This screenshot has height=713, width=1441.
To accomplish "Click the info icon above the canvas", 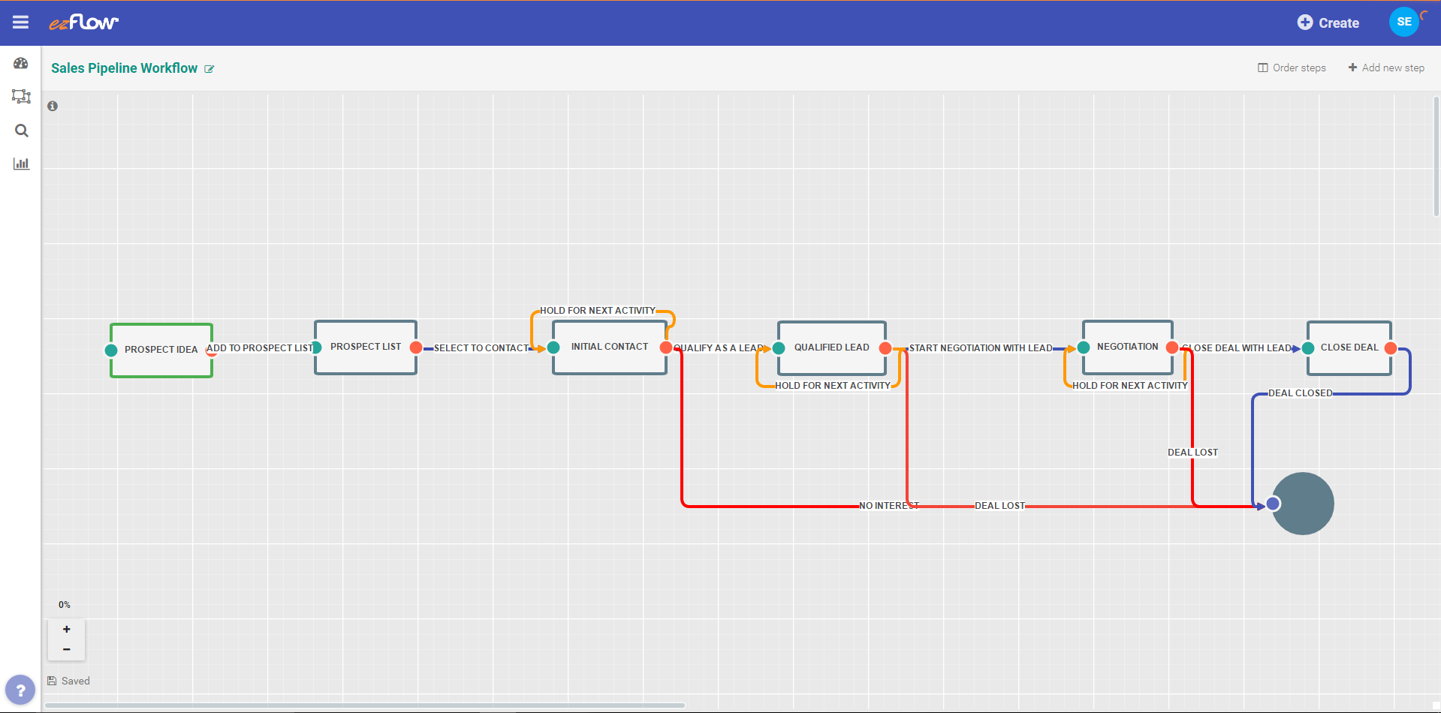I will click(x=53, y=106).
